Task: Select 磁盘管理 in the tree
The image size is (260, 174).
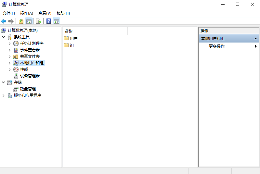Action: click(x=28, y=89)
